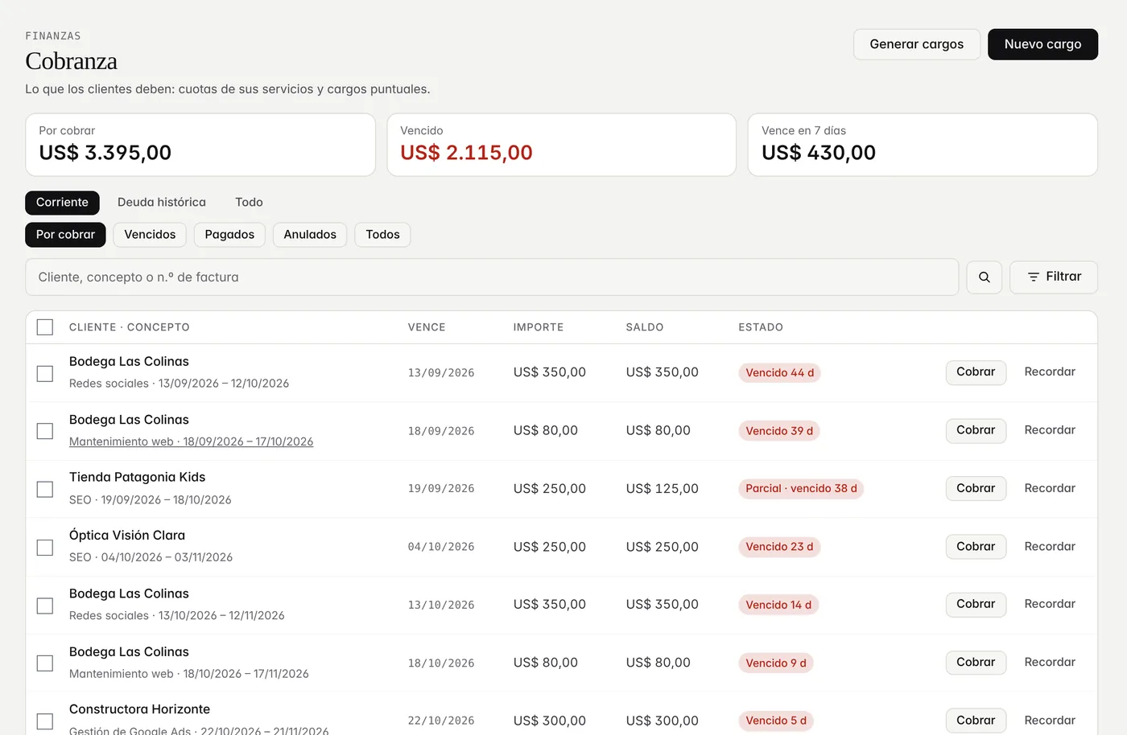Toggle the select-all checkbox in table header
Viewport: 1127px width, 735px height.
45,327
